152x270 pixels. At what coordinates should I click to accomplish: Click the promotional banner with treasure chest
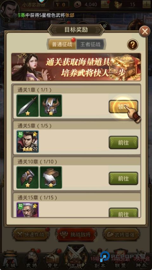tap(76, 67)
